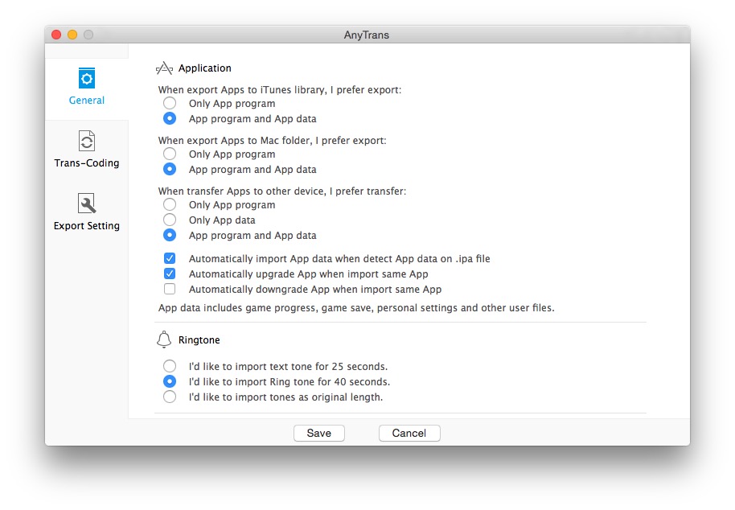Click the text 'When transfer Apps to other device, I prefer transfer:'
The height and width of the screenshot is (510, 735).
click(282, 191)
